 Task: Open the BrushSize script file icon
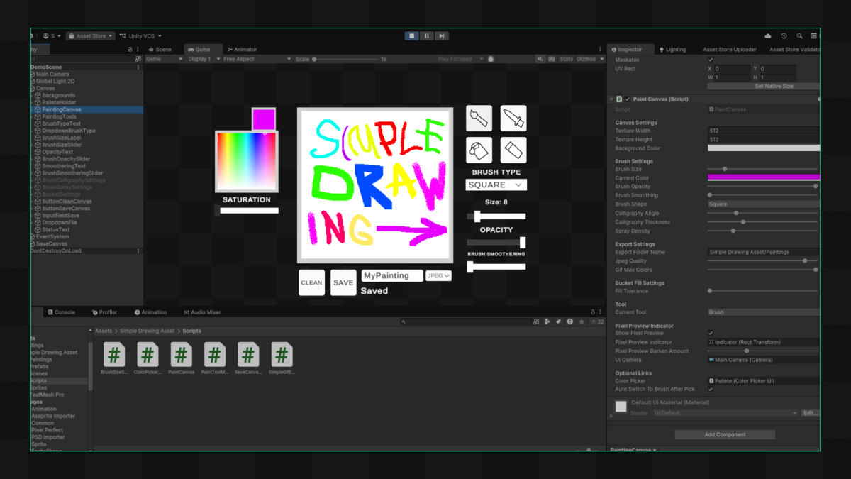point(114,354)
